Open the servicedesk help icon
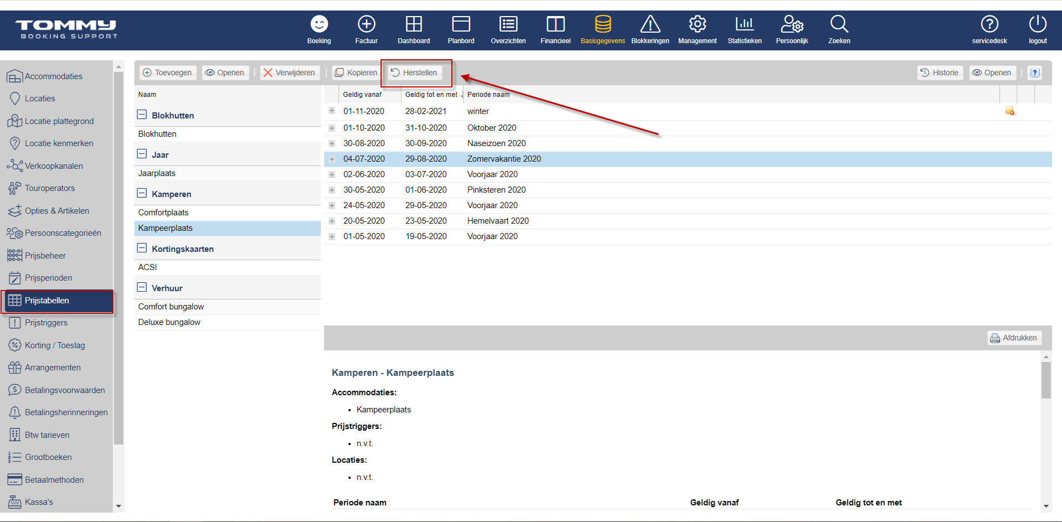Viewport: 1062px width, 522px height. [990, 24]
